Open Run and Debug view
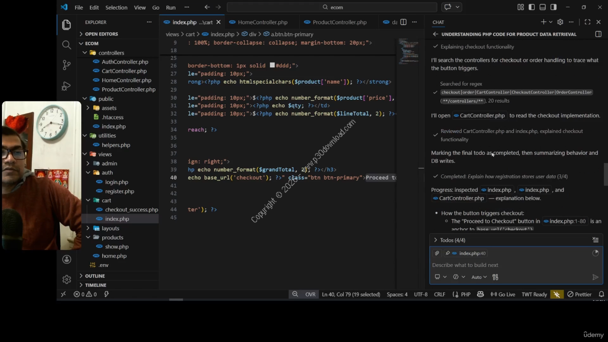The height and width of the screenshot is (342, 608). (66, 86)
